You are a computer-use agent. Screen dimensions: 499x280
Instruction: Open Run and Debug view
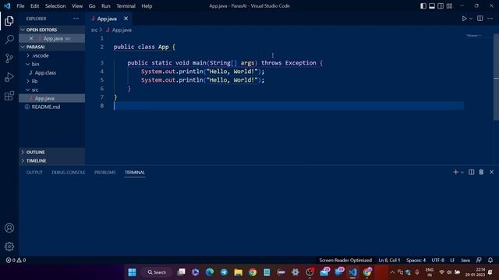tap(9, 77)
